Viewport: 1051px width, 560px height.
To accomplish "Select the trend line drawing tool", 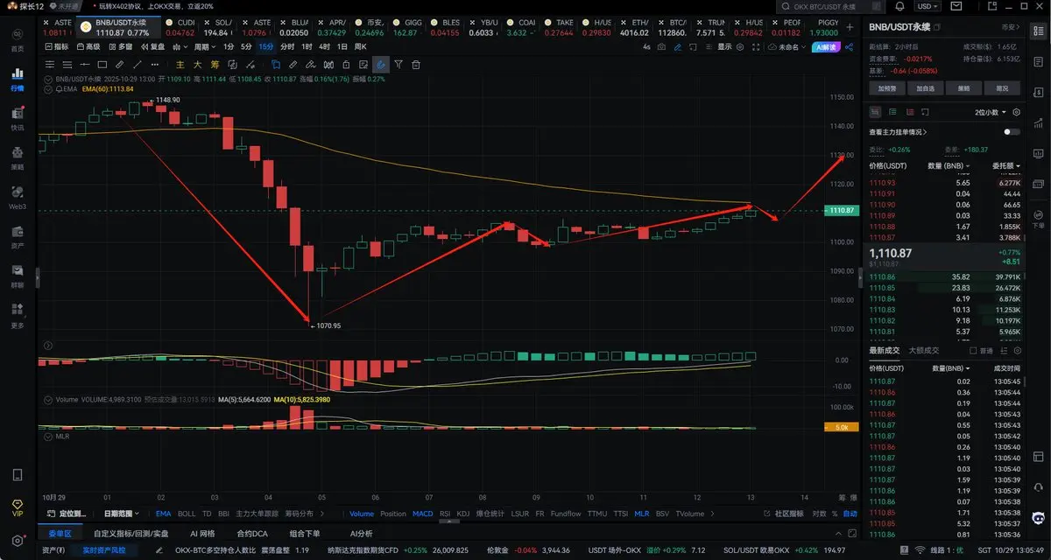I will click(138, 65).
